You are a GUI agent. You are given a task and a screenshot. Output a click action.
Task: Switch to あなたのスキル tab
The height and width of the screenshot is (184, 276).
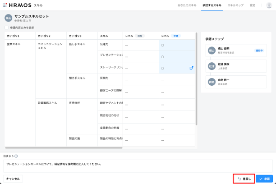point(187,5)
